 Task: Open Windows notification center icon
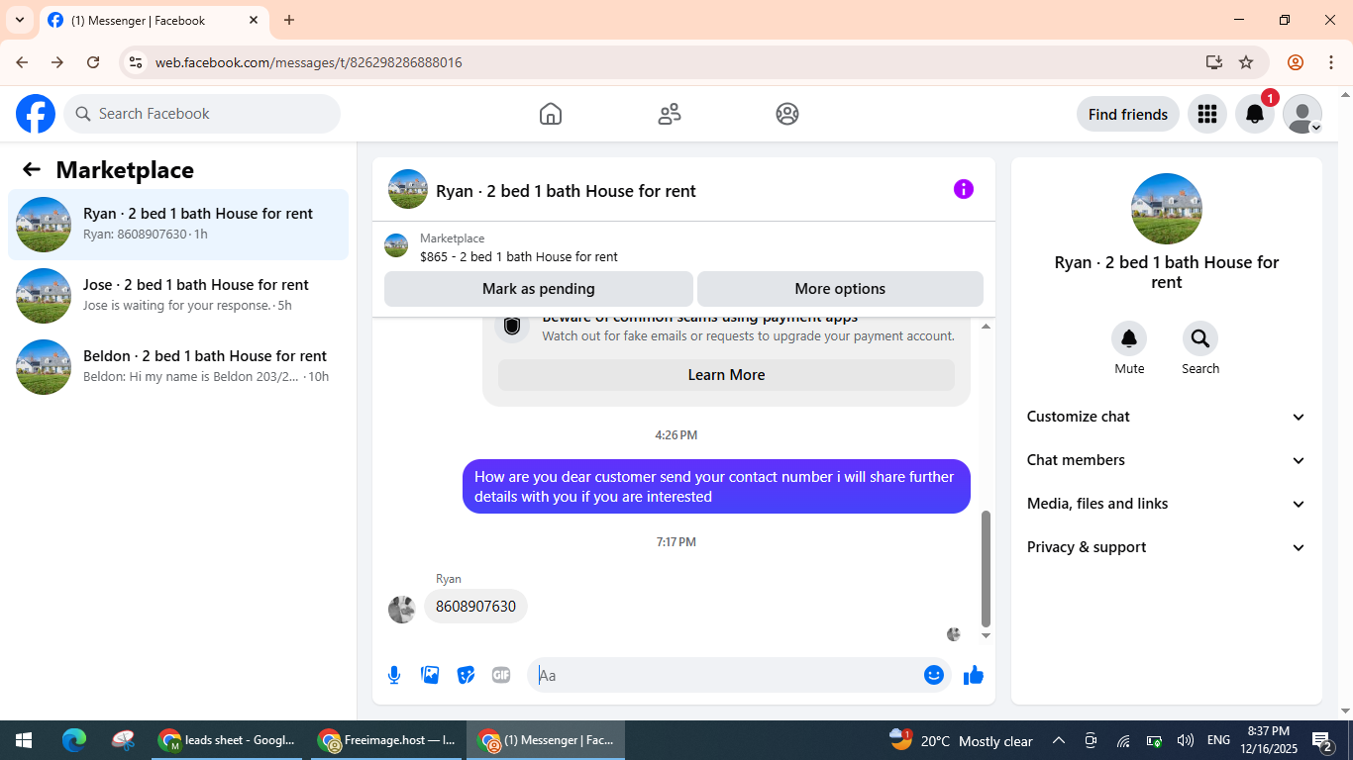1322,740
